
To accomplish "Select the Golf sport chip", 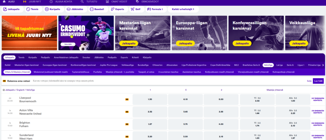I will [136, 9].
